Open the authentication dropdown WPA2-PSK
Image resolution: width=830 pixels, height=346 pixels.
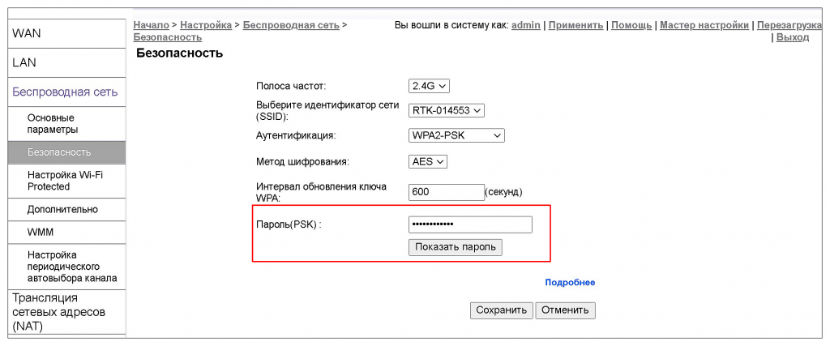(x=457, y=135)
